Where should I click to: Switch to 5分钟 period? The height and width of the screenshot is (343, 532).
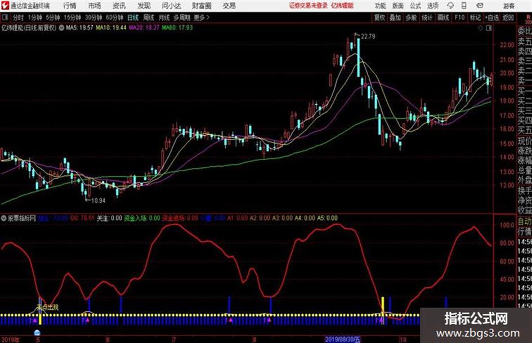[52, 17]
